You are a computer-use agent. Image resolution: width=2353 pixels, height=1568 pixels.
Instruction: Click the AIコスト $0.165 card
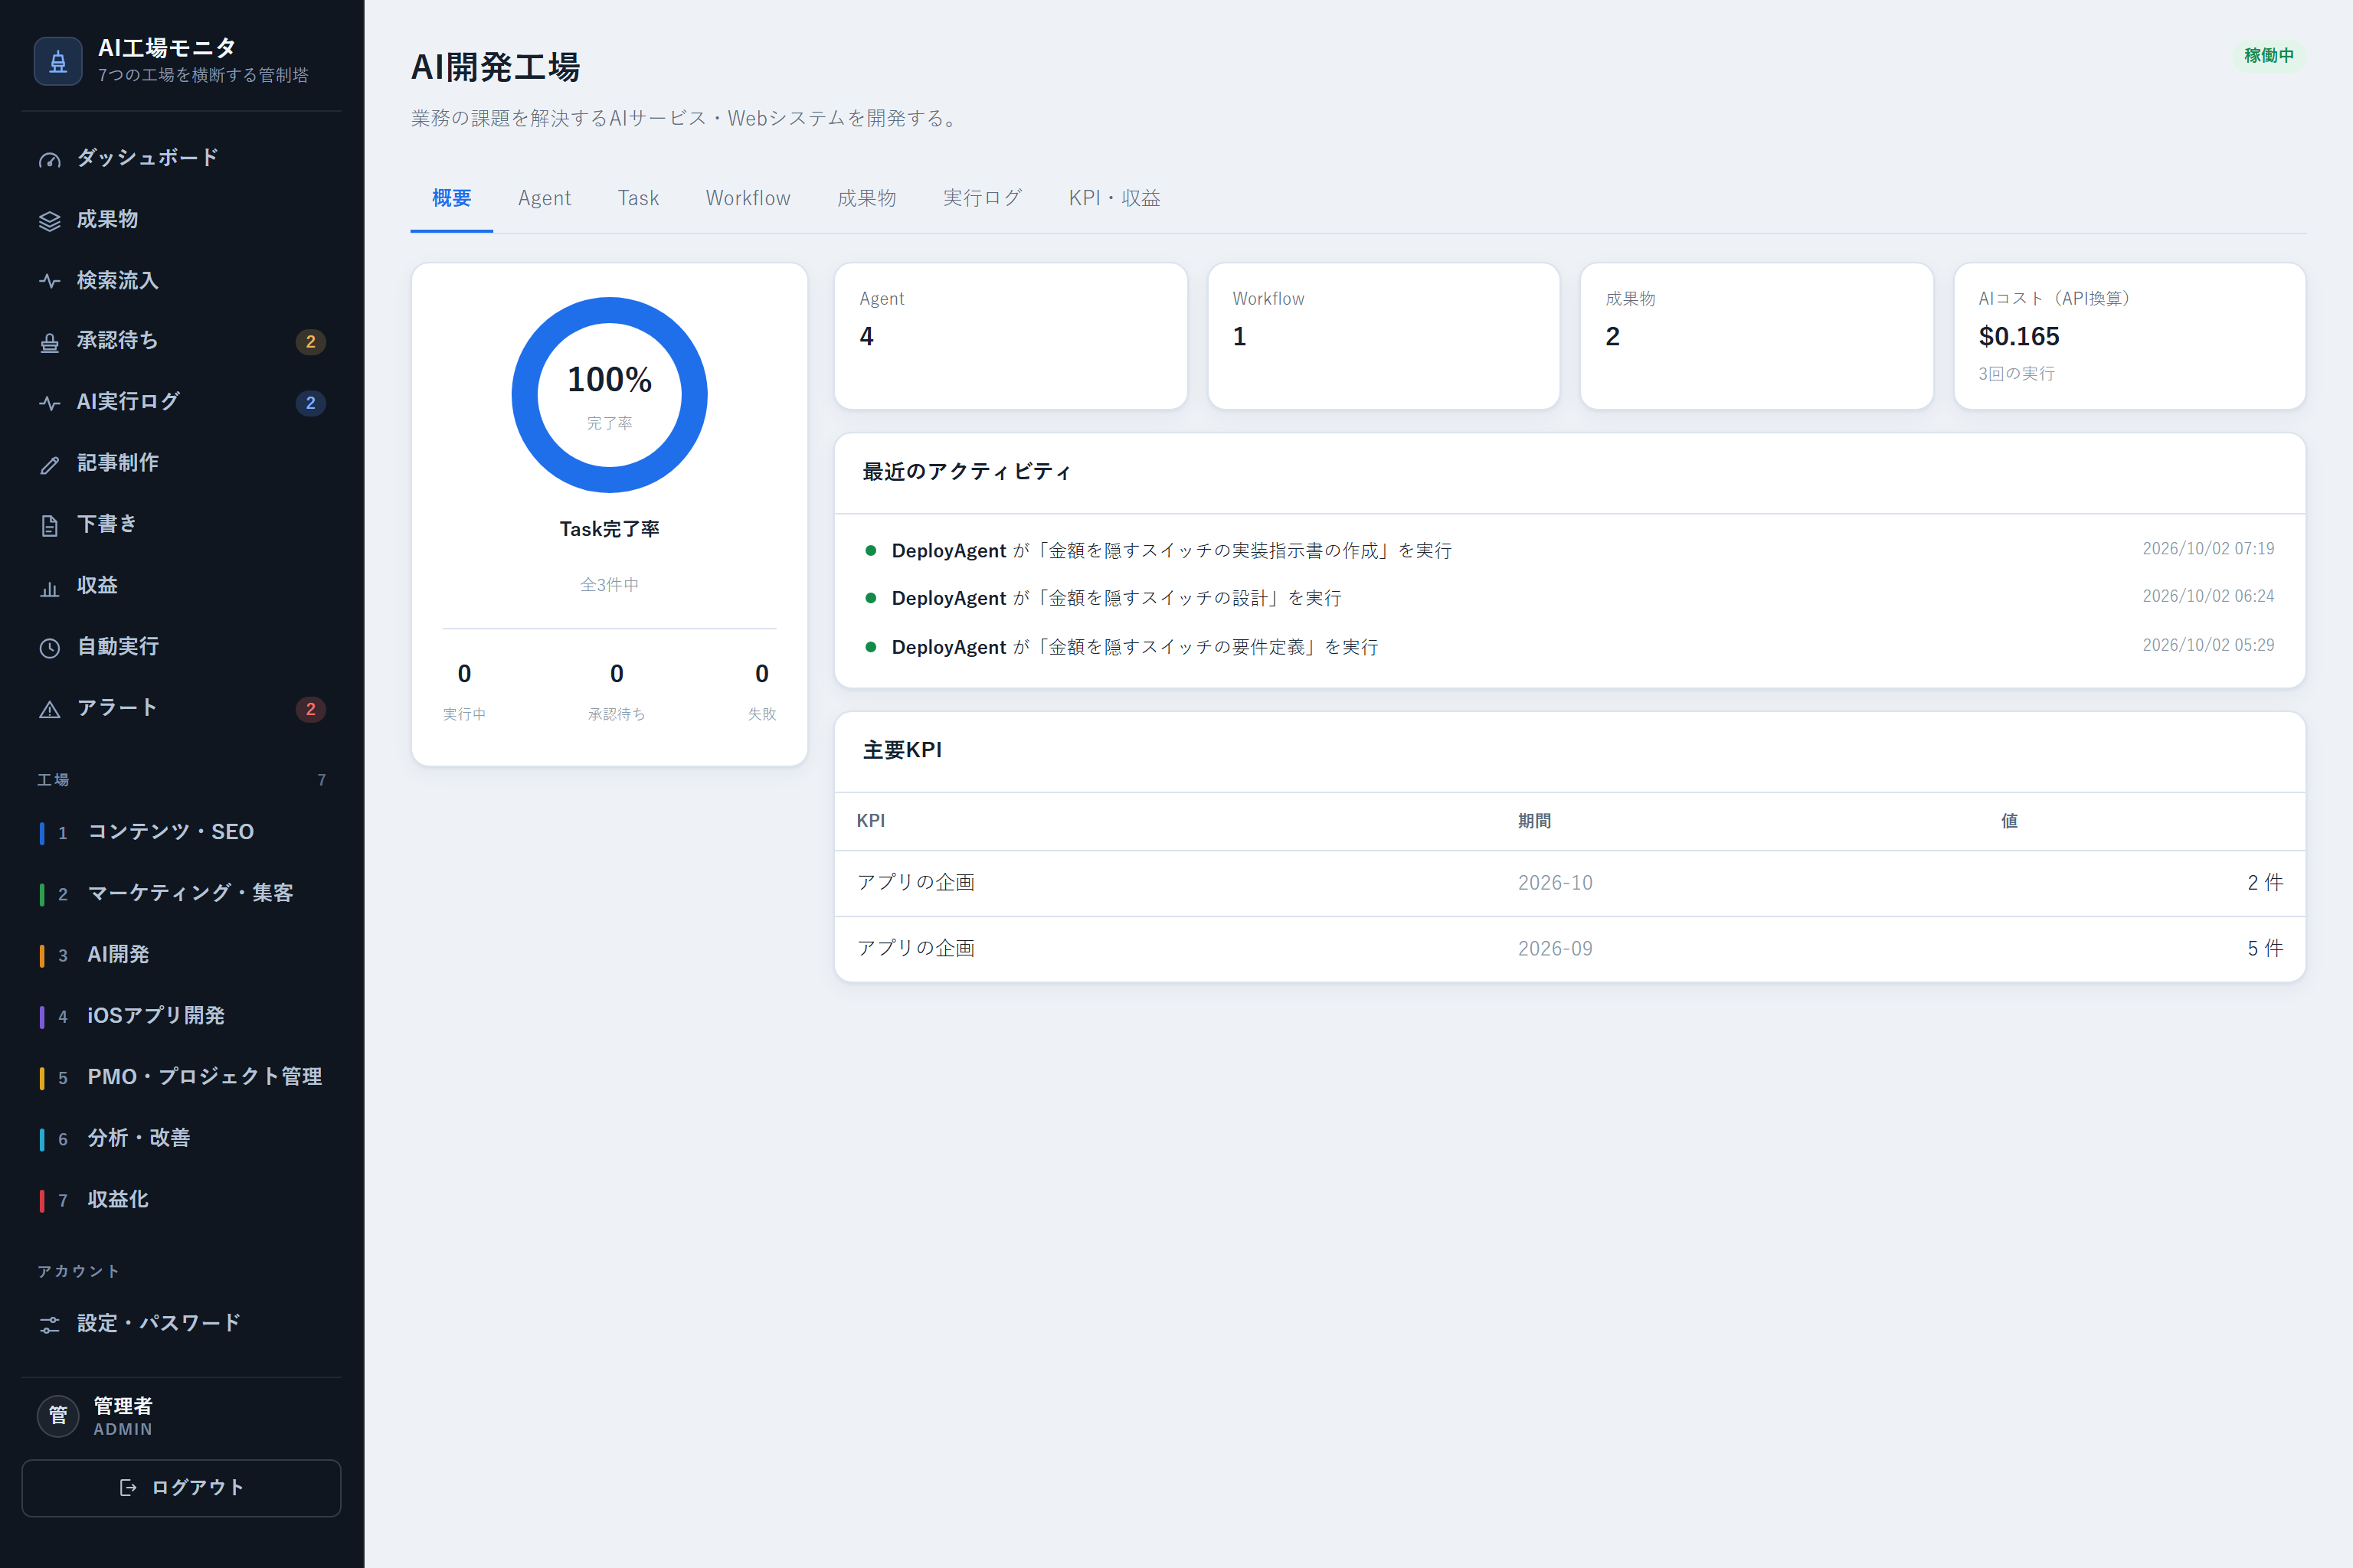coord(2129,336)
